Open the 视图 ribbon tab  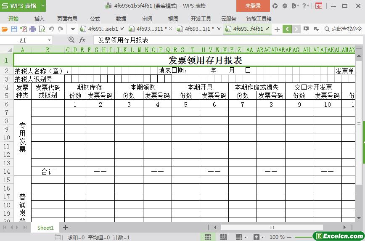coord(173,19)
